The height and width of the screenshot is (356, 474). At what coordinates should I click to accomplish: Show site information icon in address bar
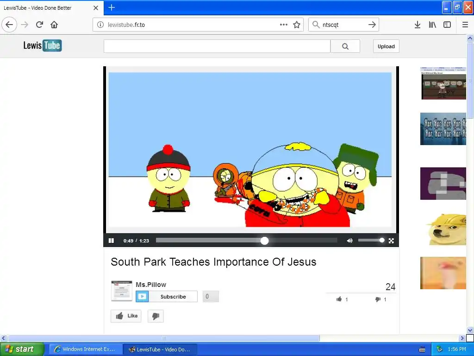click(100, 25)
